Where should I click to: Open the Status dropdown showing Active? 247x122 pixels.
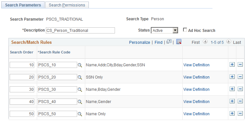[164, 31]
